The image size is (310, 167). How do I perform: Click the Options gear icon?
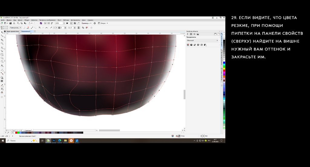click(95, 23)
